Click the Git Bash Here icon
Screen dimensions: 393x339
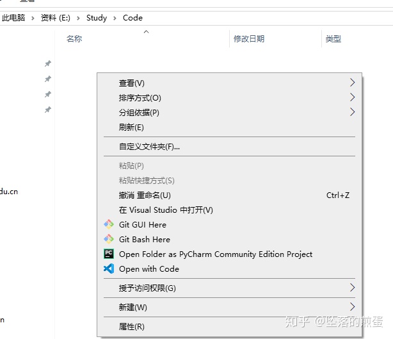(x=109, y=239)
